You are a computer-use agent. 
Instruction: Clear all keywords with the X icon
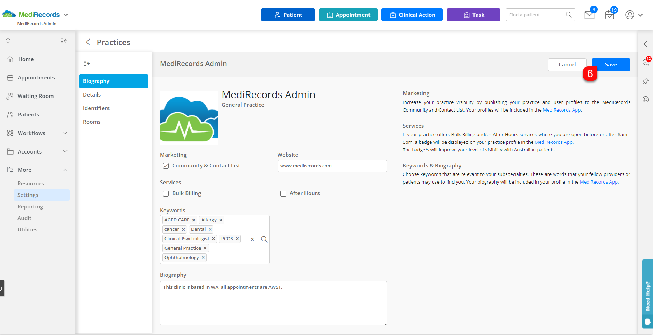click(x=252, y=239)
